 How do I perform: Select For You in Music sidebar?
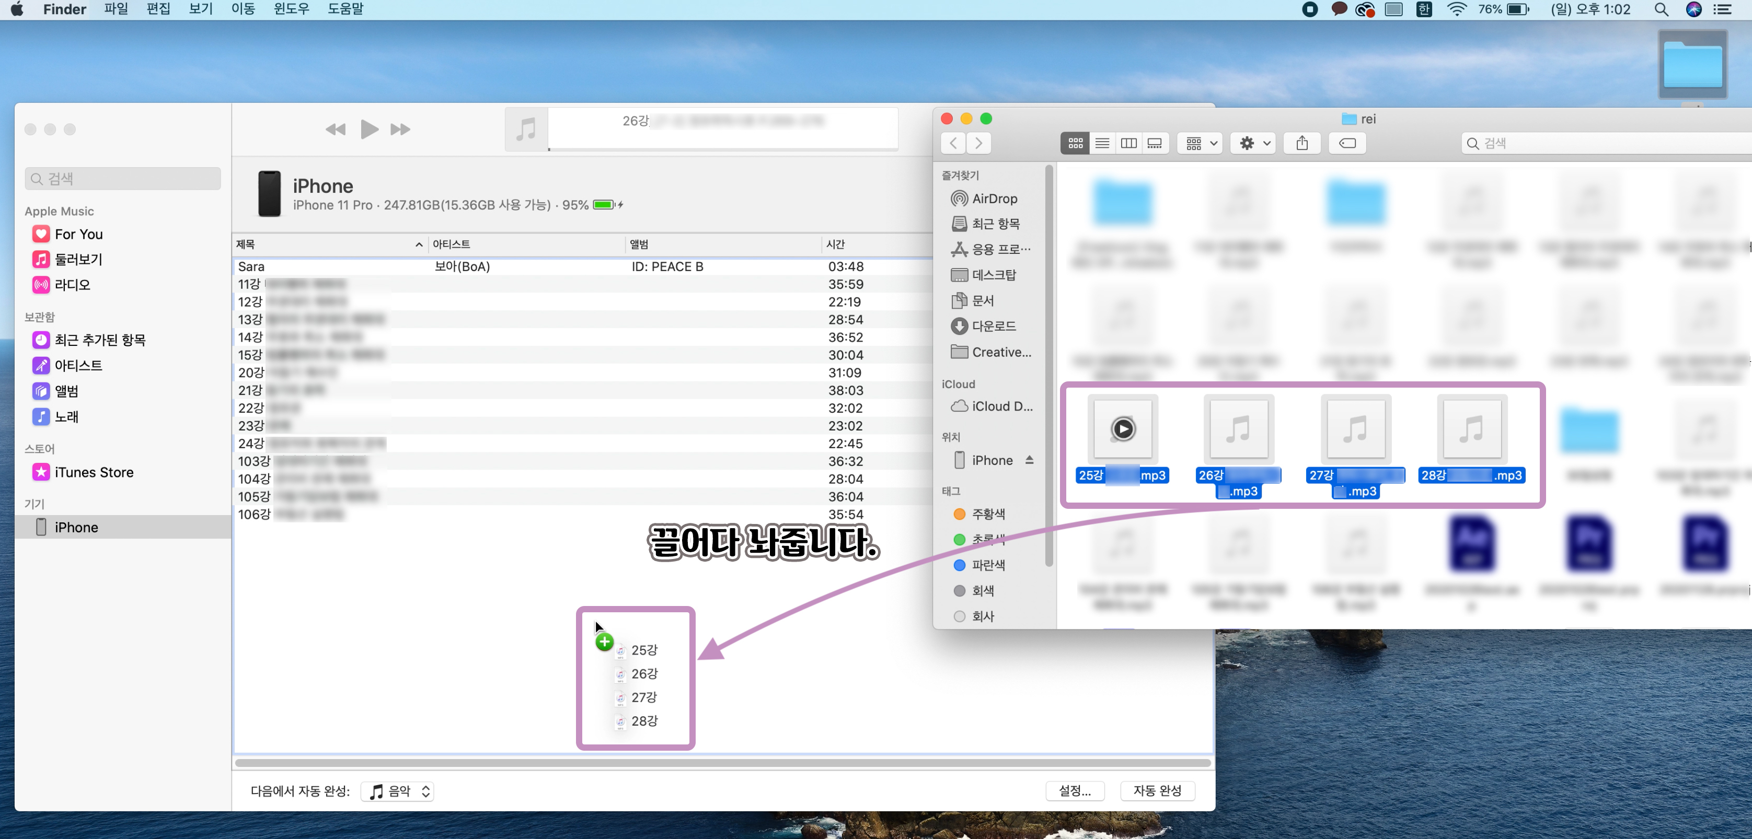coord(78,234)
